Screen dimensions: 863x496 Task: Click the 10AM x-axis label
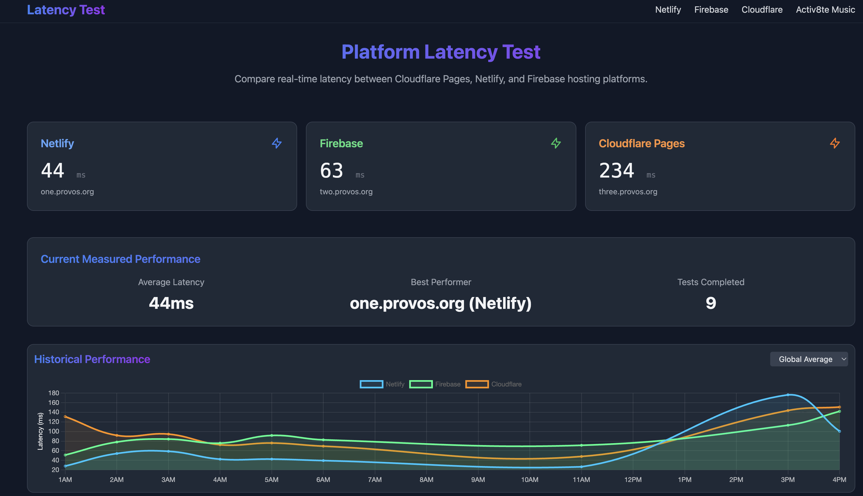(530, 480)
